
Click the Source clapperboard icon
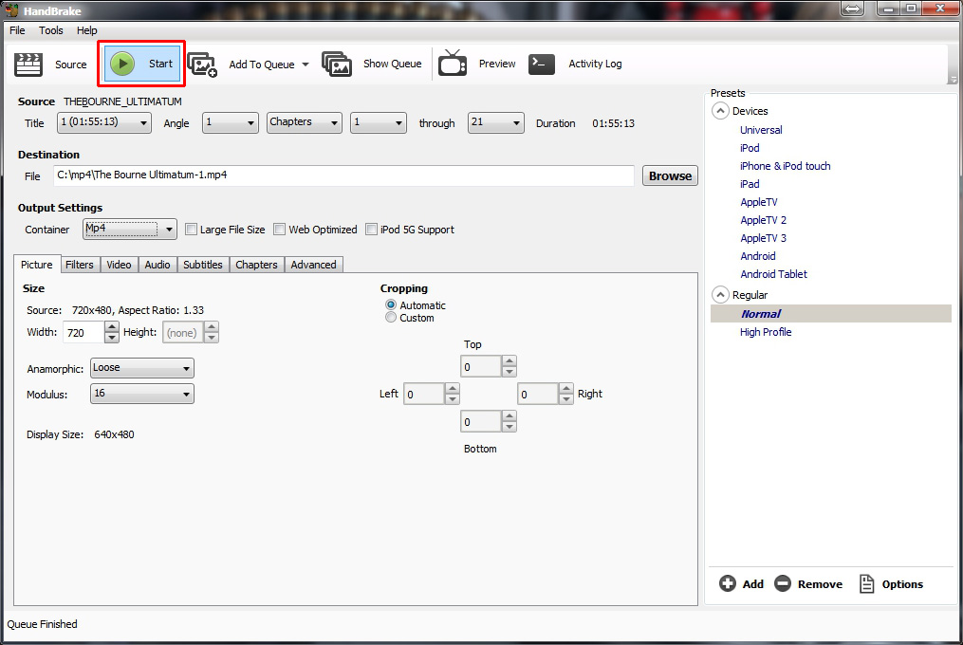[28, 64]
